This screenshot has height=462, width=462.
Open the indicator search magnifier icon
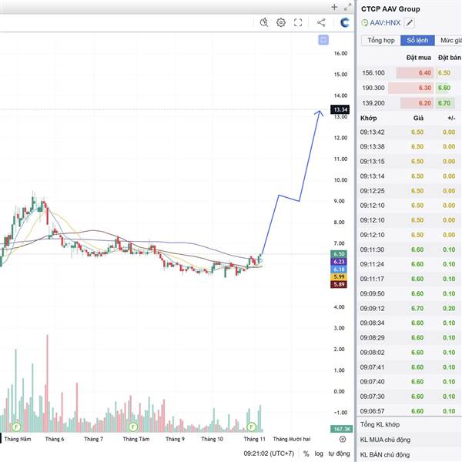pyautogui.click(x=264, y=22)
